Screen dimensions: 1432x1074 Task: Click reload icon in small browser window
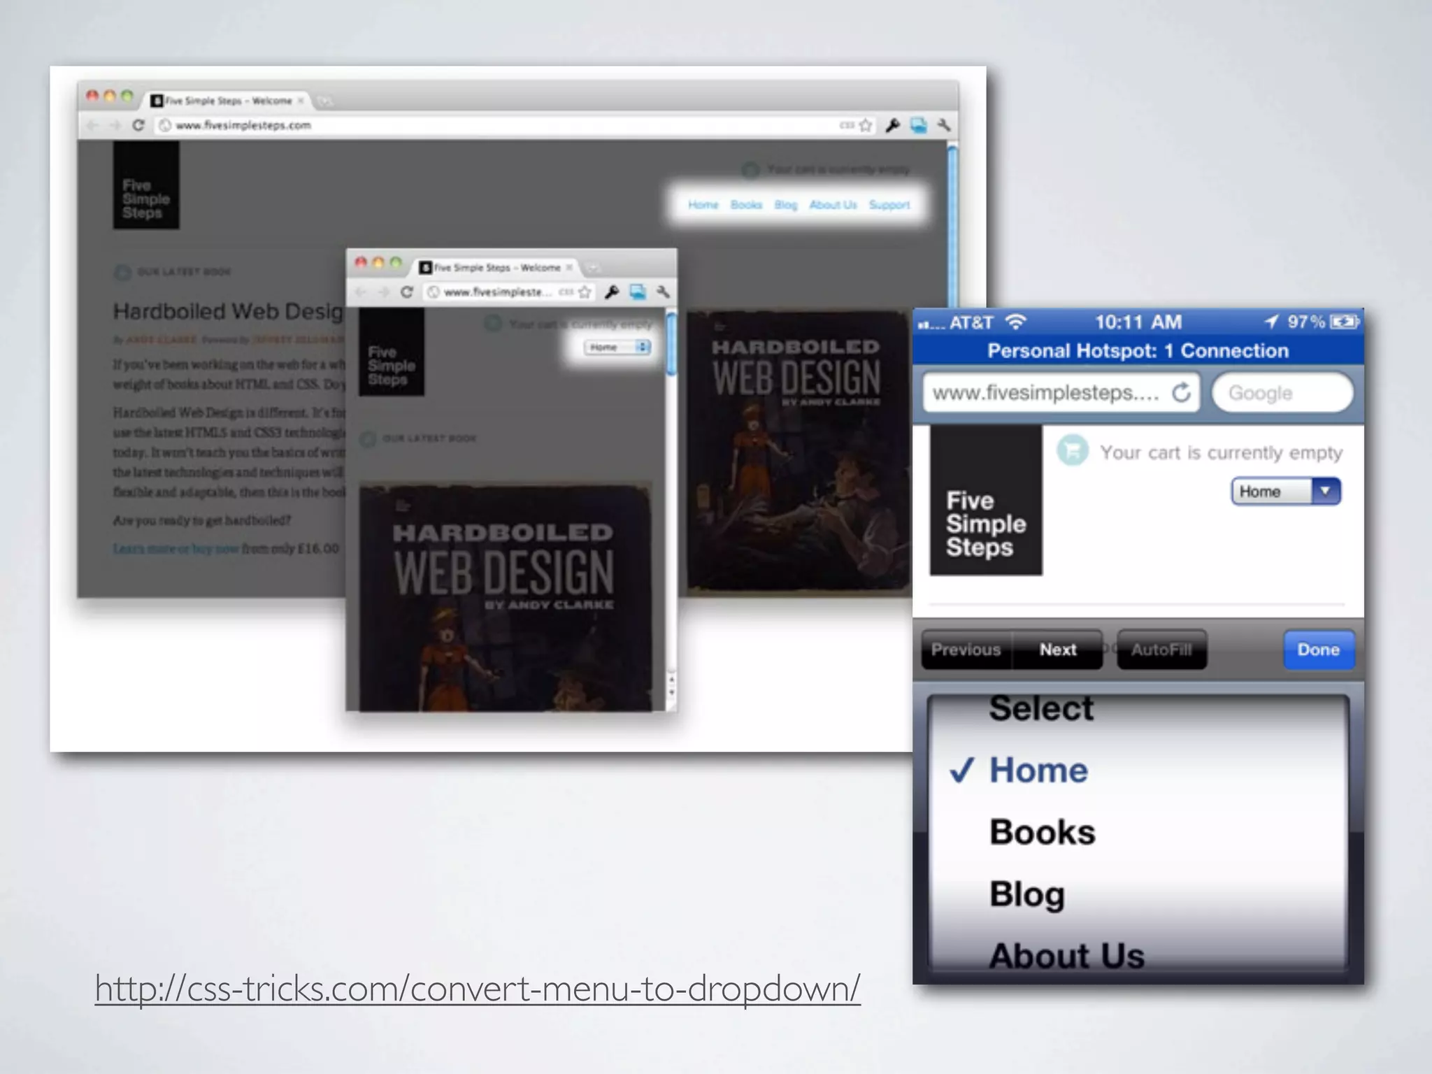click(406, 292)
